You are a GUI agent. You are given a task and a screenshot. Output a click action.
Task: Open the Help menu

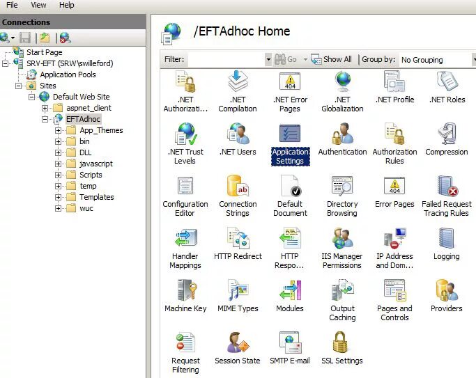tap(66, 5)
